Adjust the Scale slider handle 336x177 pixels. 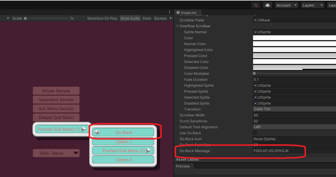(x=25, y=18)
